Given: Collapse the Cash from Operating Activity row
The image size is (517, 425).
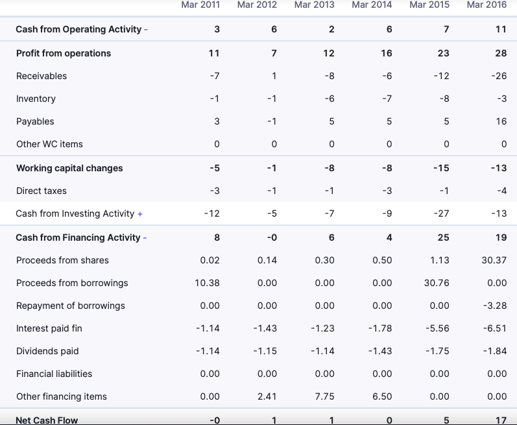Looking at the screenshot, I should point(145,30).
